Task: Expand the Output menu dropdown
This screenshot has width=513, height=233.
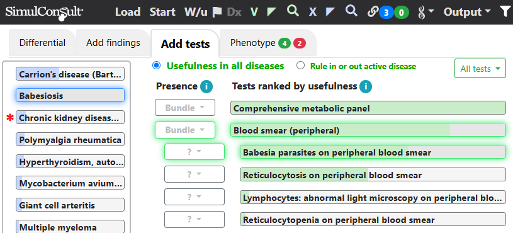Action: click(x=467, y=12)
